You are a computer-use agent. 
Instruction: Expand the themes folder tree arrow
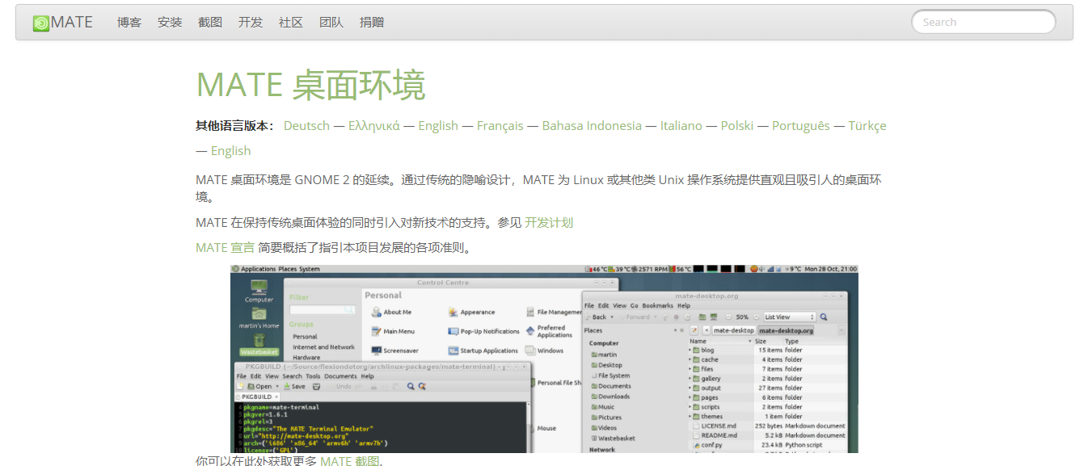(690, 417)
